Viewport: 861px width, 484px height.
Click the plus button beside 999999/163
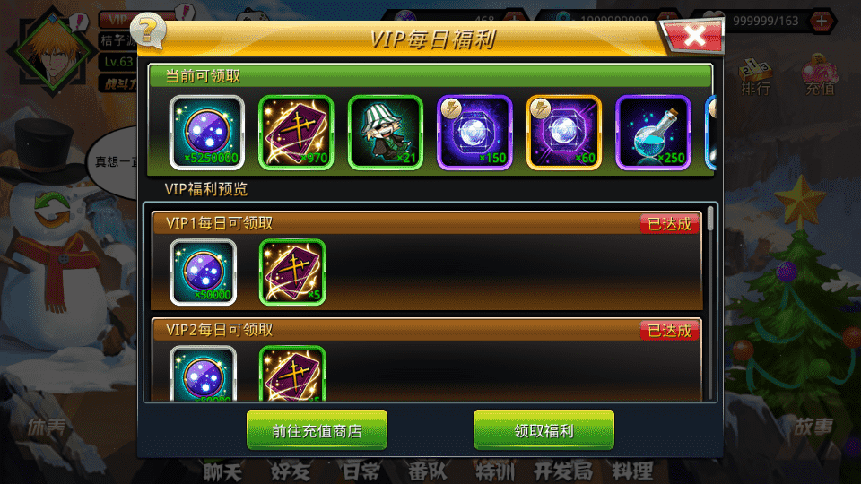point(822,21)
